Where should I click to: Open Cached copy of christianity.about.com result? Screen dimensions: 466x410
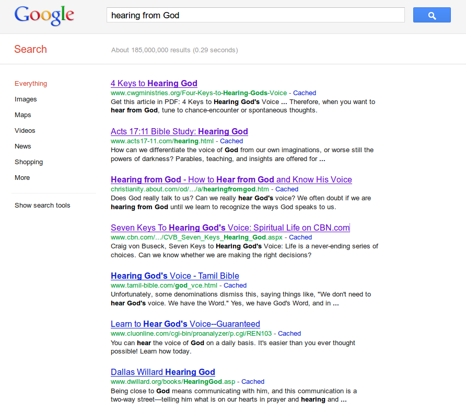click(x=287, y=189)
